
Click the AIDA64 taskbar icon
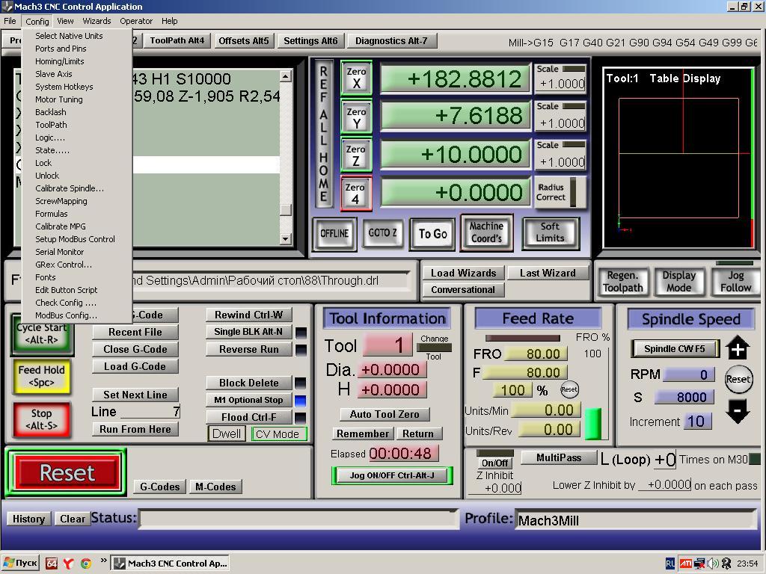point(52,564)
